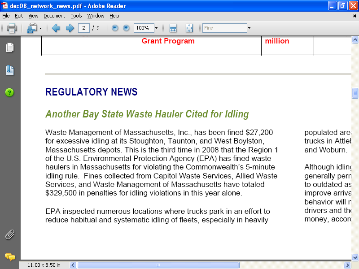Viewport: 359px width, 269px height.
Task: Zoom in with the plus button
Action: (x=126, y=28)
